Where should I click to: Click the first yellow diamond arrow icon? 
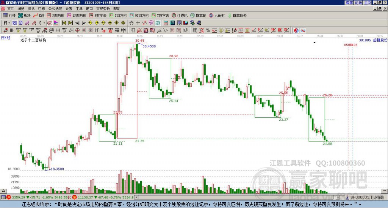click(90, 23)
